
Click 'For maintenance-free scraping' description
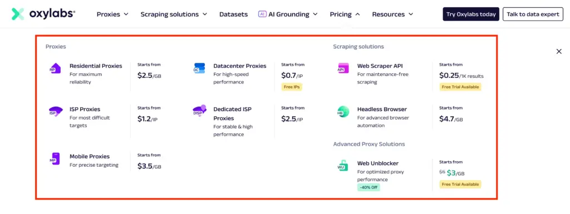point(383,78)
